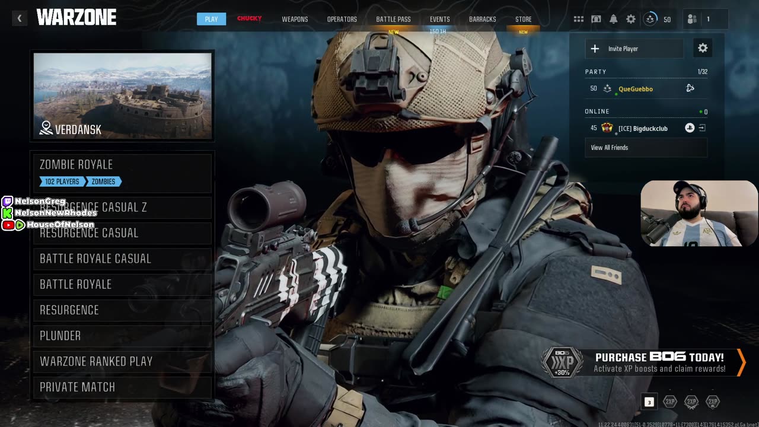
Task: Open the Battle Pass tab
Action: (393, 19)
